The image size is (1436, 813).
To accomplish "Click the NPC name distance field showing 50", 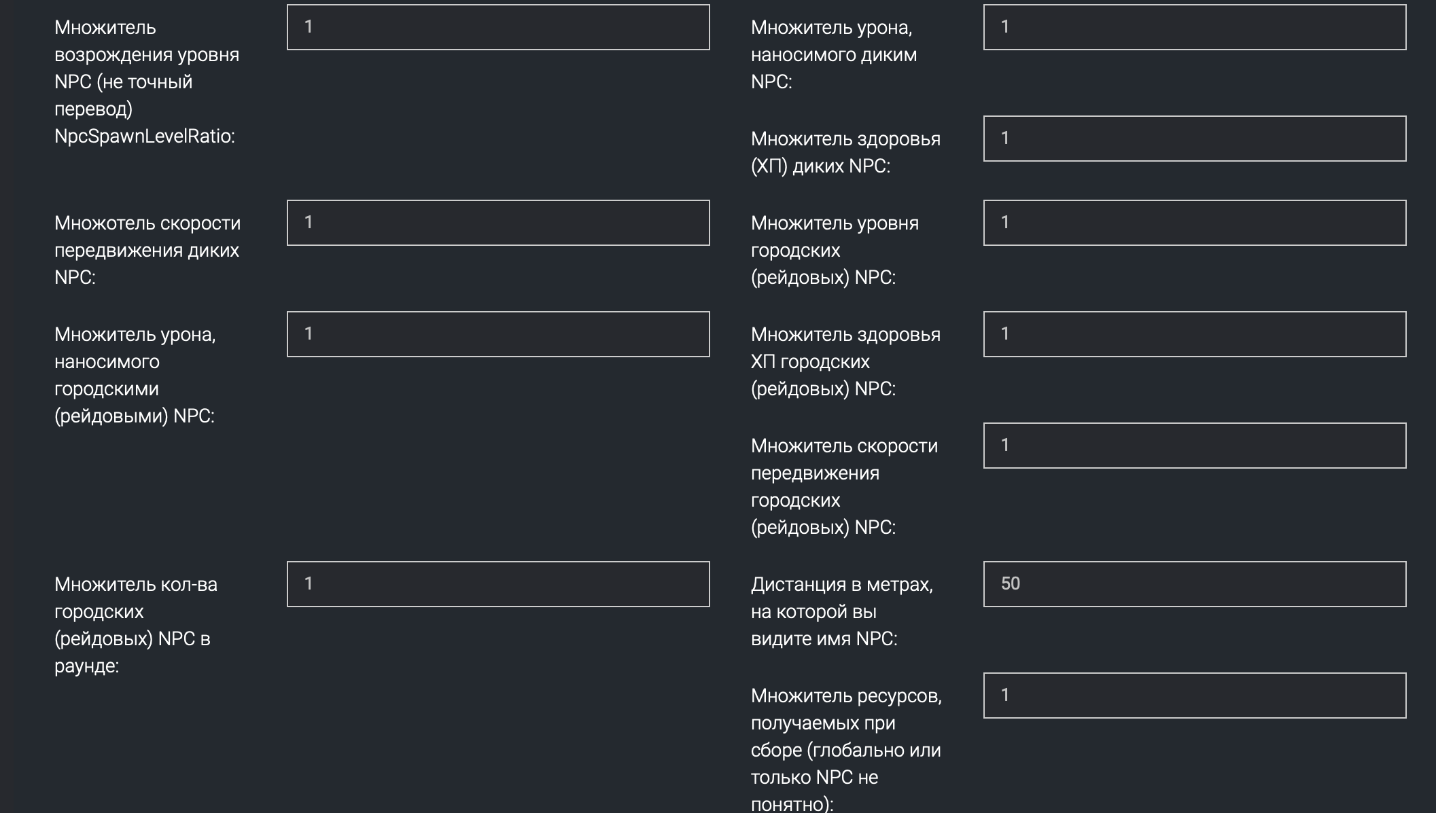I will [x=1194, y=584].
